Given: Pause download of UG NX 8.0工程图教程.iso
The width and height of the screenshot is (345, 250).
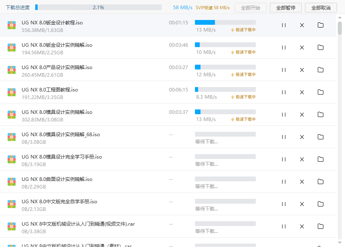Looking at the screenshot, I should point(284,92).
